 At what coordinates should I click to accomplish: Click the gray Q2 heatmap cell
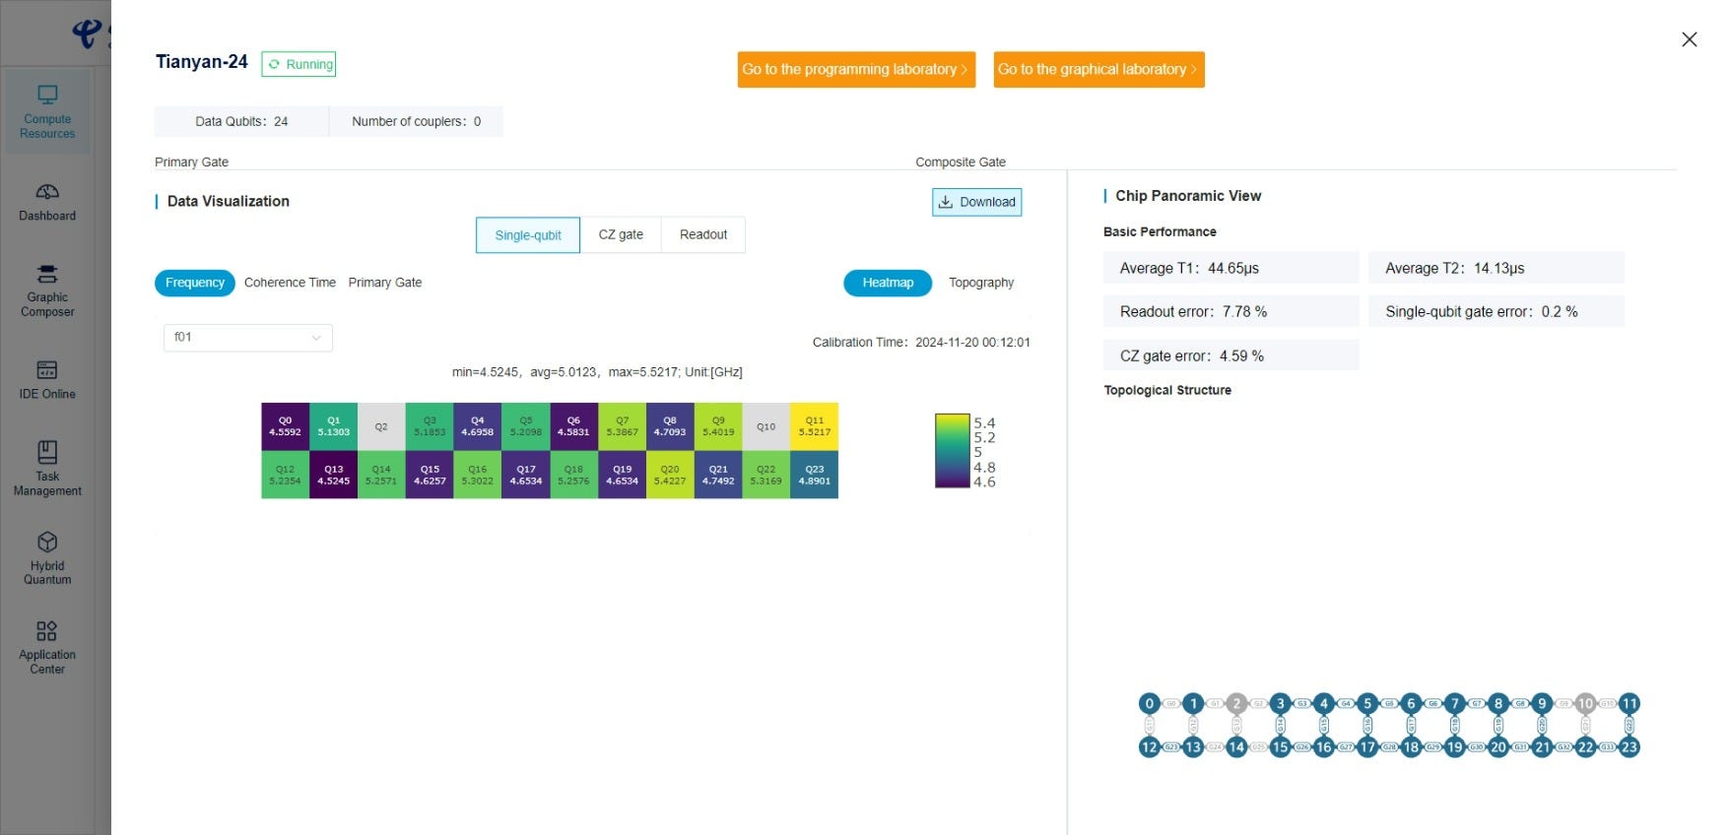pos(381,426)
